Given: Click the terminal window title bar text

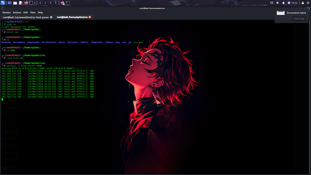Looking at the screenshot, I should pyautogui.click(x=152, y=8).
